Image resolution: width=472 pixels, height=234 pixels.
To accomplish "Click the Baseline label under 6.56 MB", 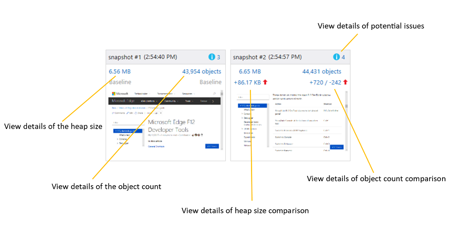I will [x=120, y=82].
